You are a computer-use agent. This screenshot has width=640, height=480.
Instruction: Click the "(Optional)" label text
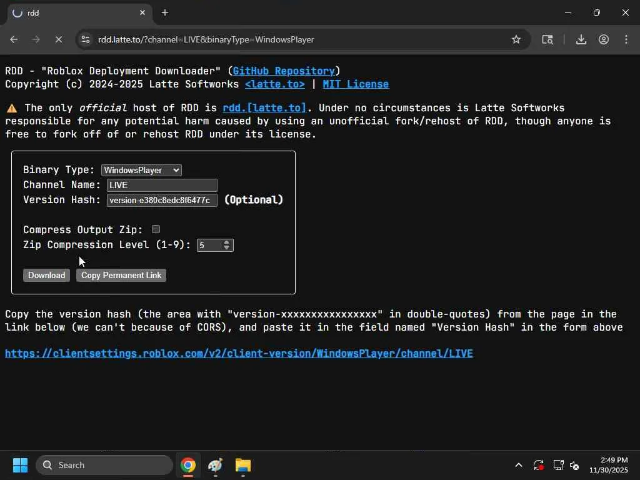[254, 199]
